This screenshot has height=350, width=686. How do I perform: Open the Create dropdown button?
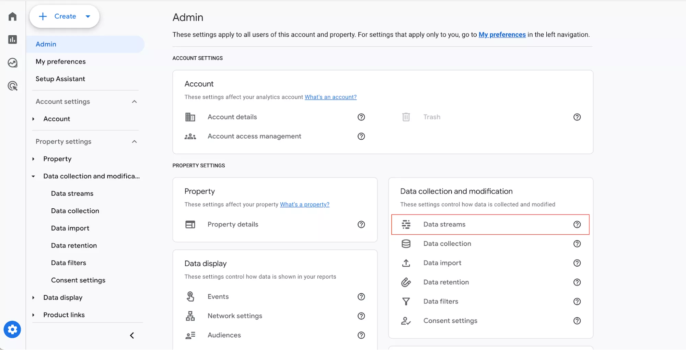pyautogui.click(x=65, y=16)
